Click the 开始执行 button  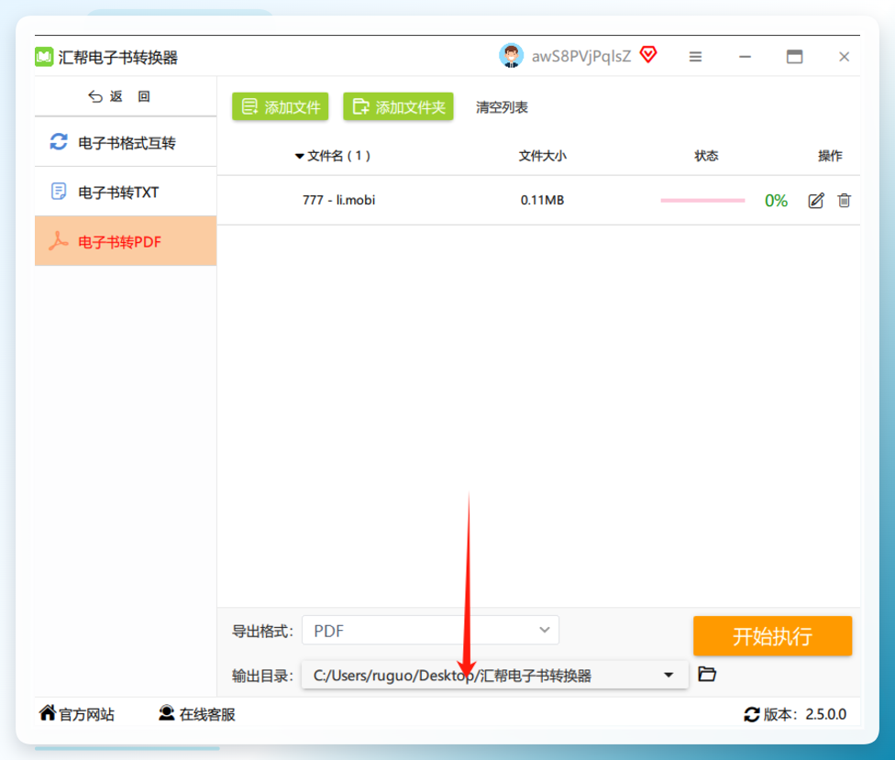[772, 635]
